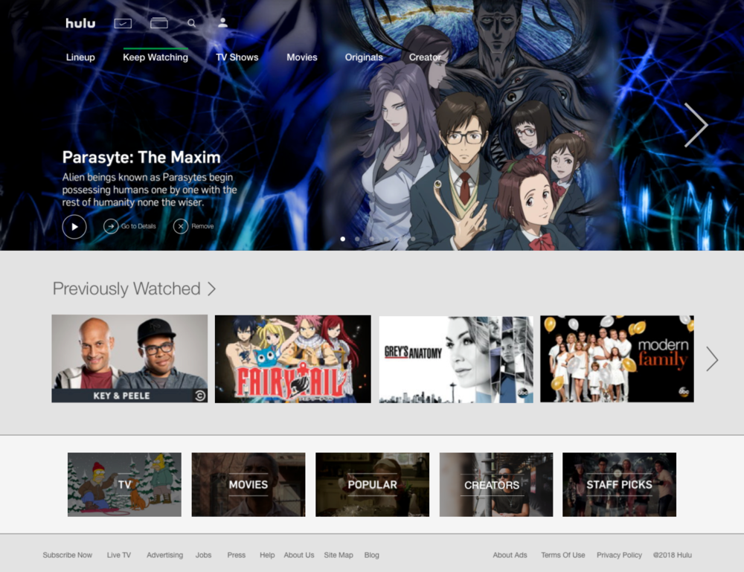Open the Live TV screen icon
The width and height of the screenshot is (744, 572).
coord(123,23)
